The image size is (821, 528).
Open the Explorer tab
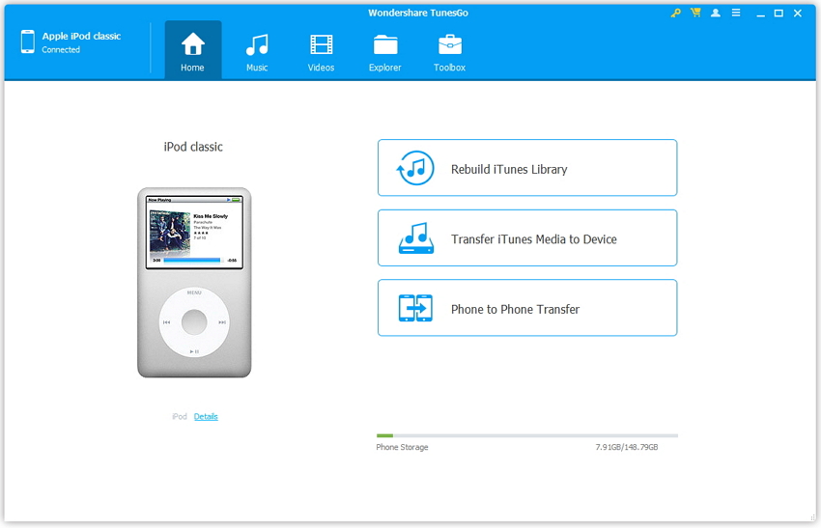tap(384, 50)
